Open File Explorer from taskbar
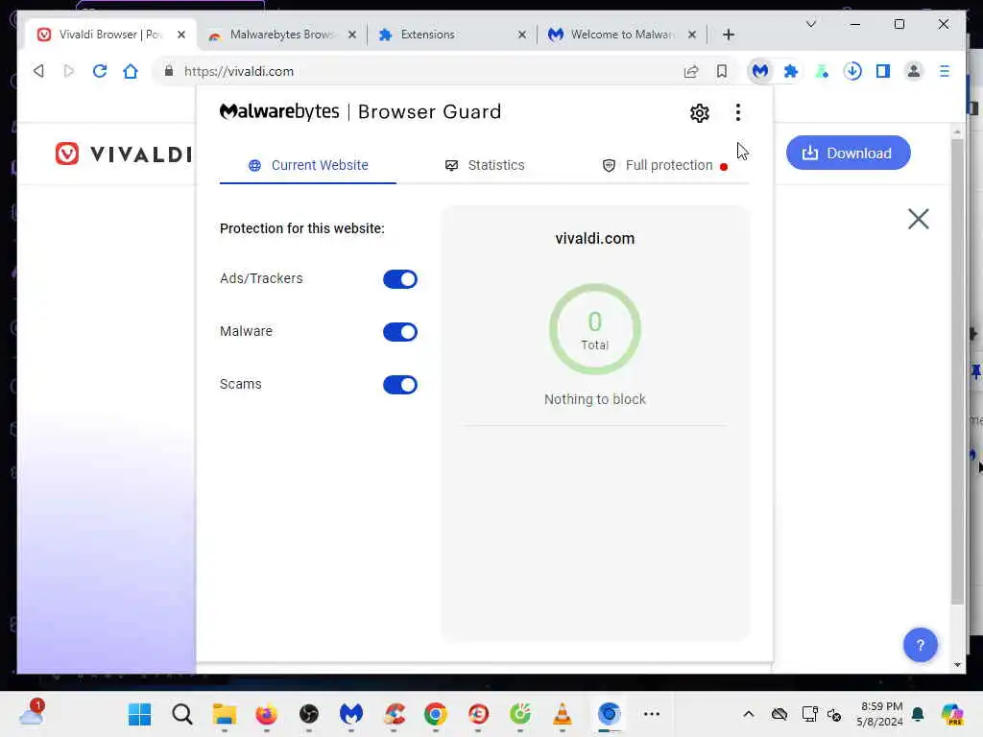The image size is (983, 737). [225, 714]
